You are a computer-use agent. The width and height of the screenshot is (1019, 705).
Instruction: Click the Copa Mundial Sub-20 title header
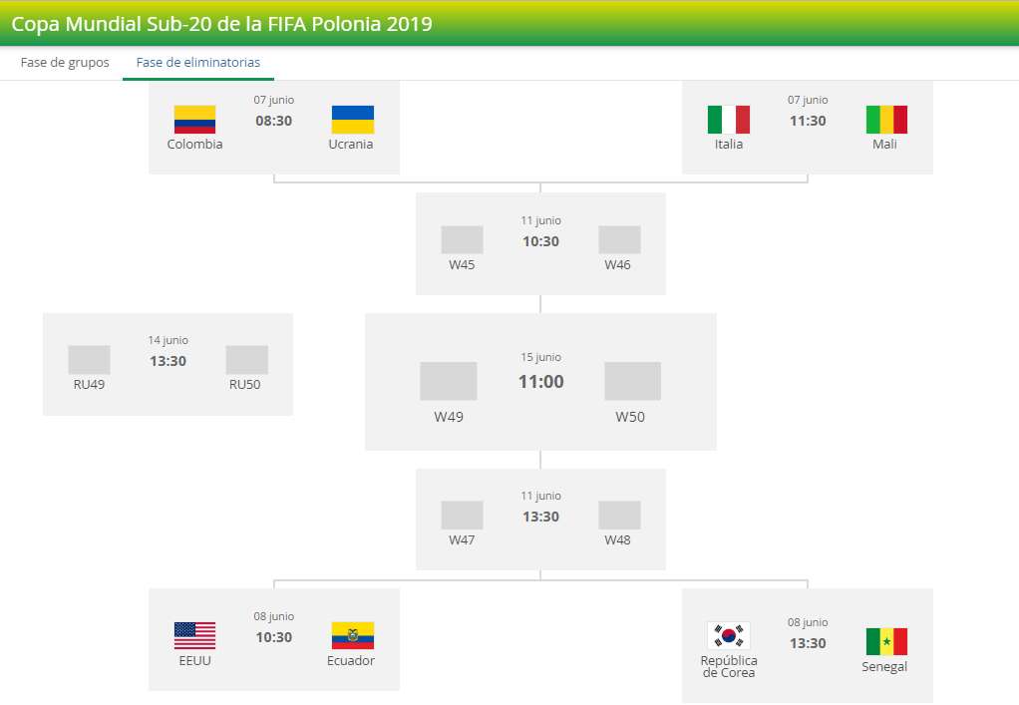[222, 23]
